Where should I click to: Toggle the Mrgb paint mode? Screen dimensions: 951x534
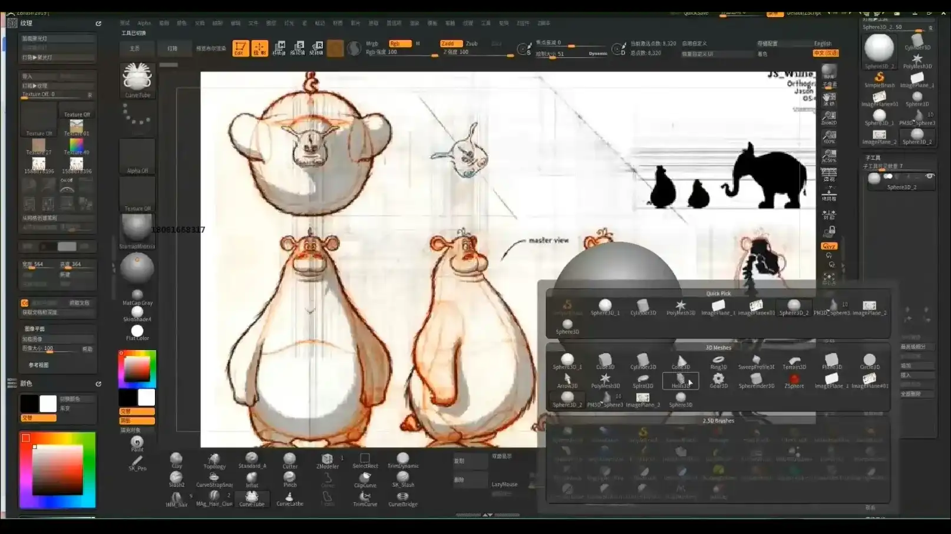pyautogui.click(x=371, y=43)
